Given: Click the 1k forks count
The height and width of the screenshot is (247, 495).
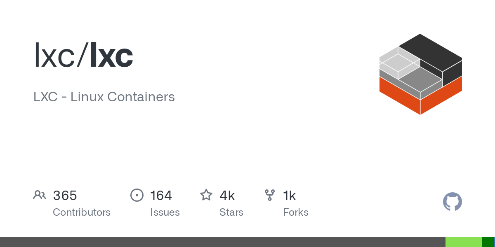Looking at the screenshot, I should (x=290, y=196).
